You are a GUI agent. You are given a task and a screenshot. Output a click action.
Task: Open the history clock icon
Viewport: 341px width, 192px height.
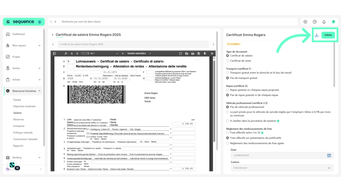(314, 22)
